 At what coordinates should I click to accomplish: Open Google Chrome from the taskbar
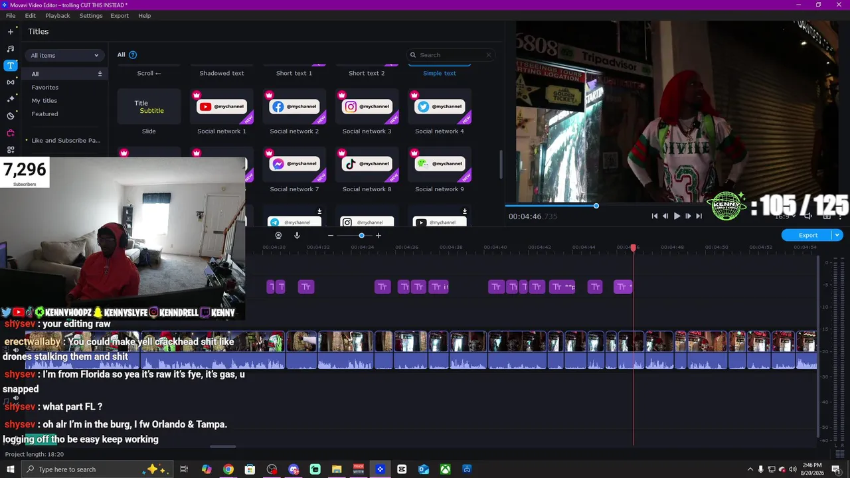coord(228,469)
